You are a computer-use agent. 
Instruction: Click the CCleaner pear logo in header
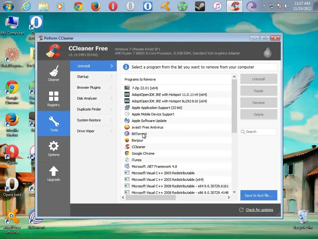click(x=267, y=52)
